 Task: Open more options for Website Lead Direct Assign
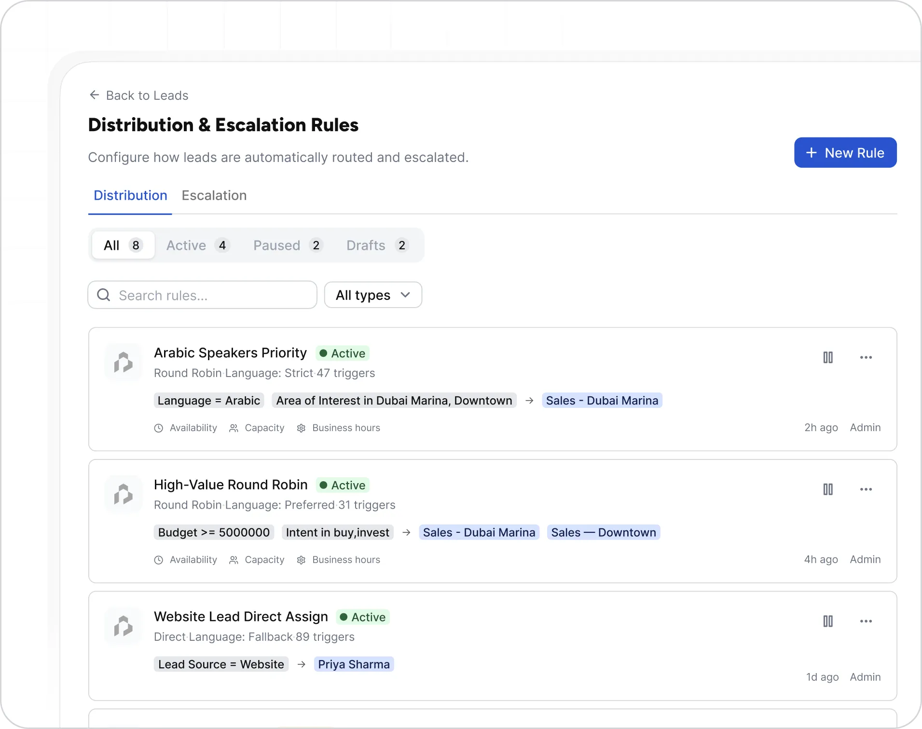click(x=866, y=621)
